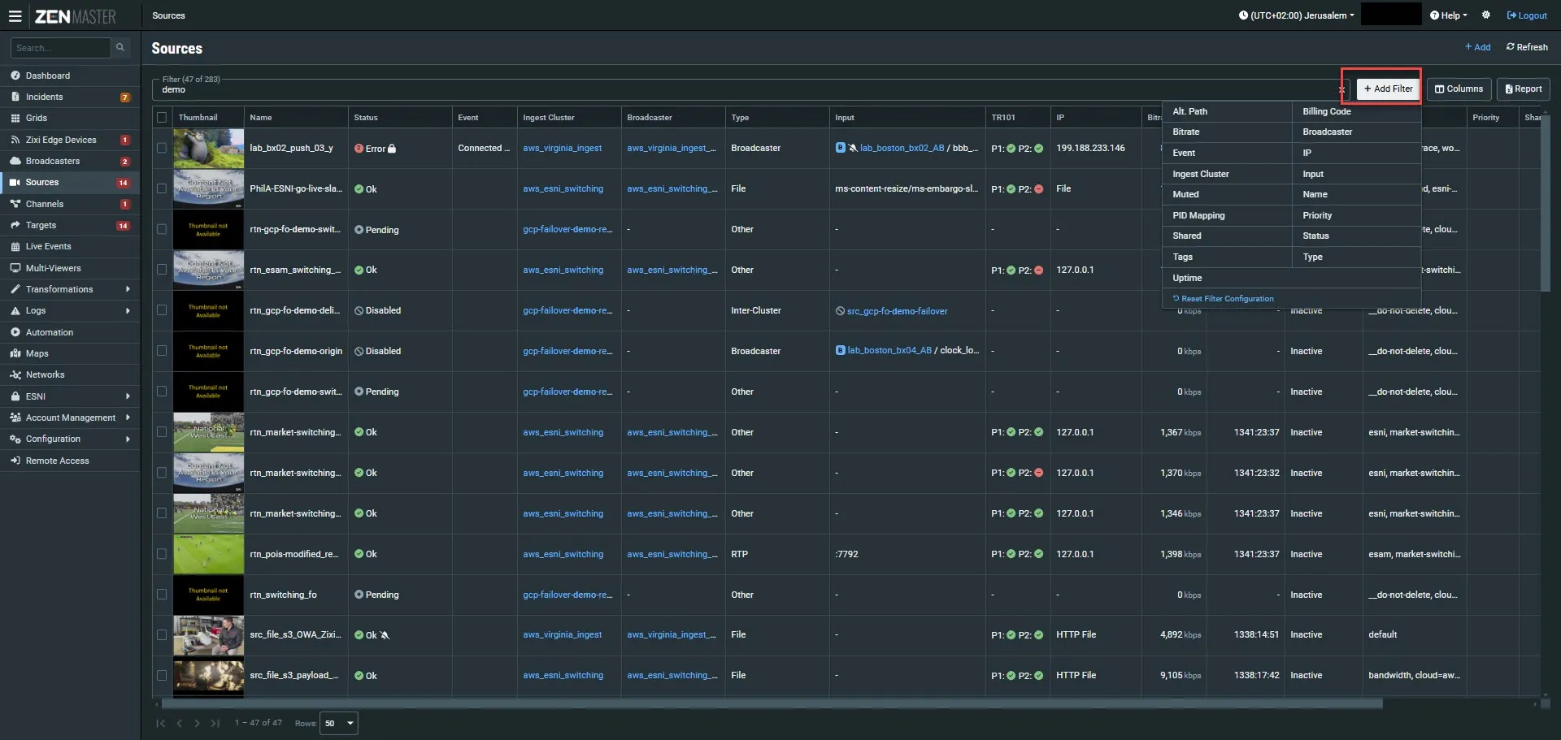This screenshot has width=1561, height=740.
Task: Click the Report button
Action: pyautogui.click(x=1523, y=89)
